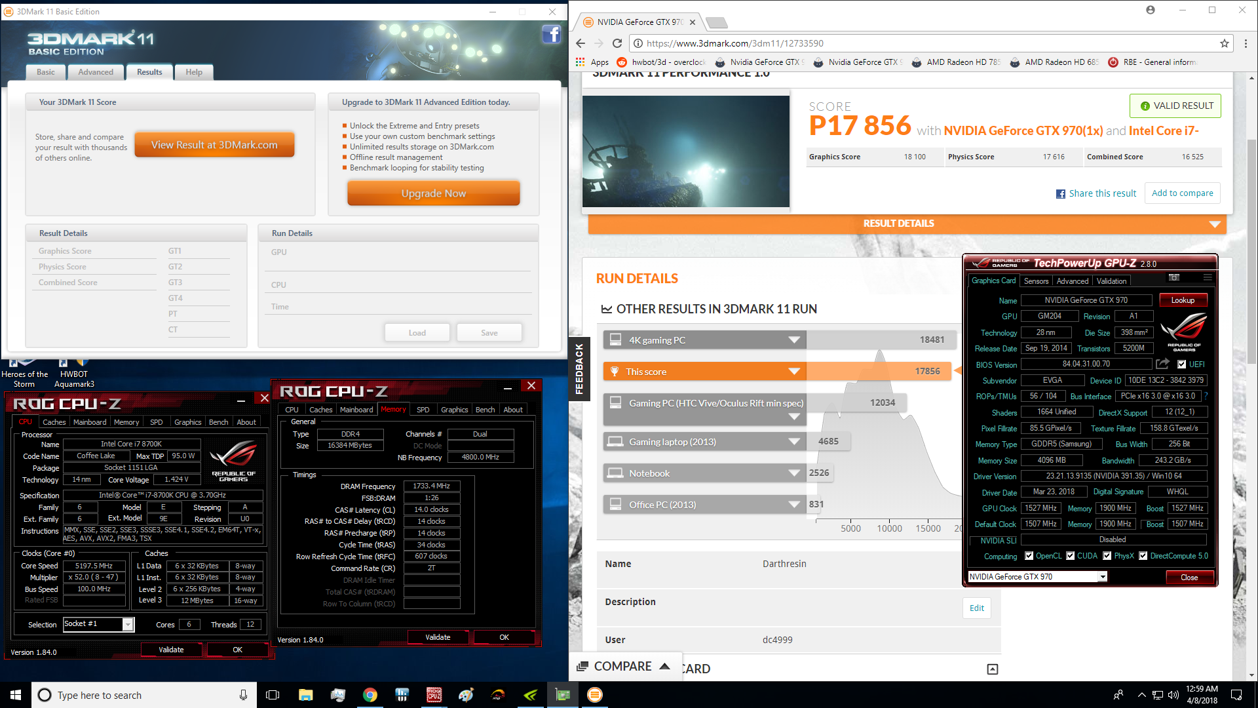Open Sensors tab in GPU-Z
Screen dimensions: 1258x708
point(1036,281)
